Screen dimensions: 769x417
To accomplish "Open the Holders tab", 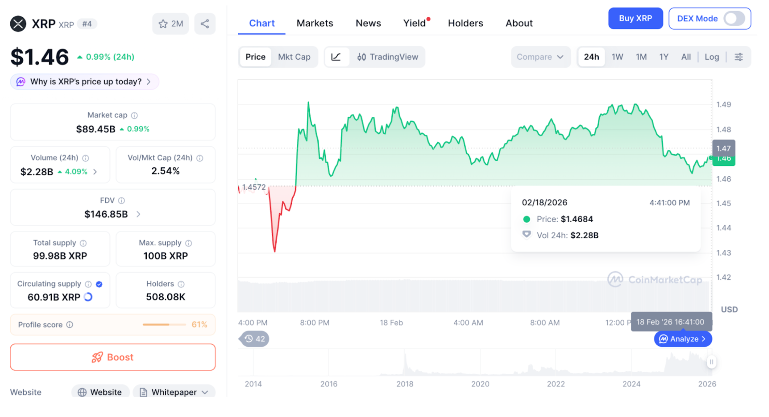I will pyautogui.click(x=465, y=23).
